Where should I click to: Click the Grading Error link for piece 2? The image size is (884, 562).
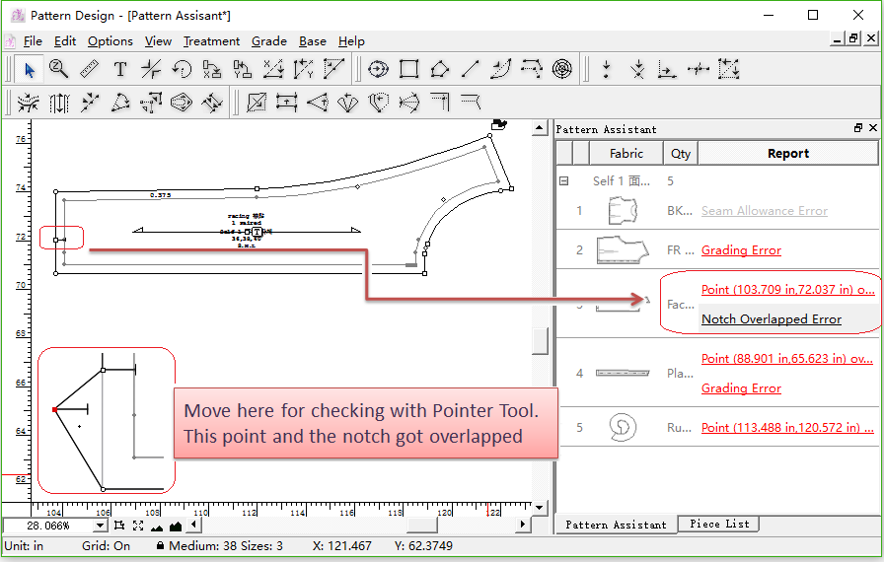point(739,250)
